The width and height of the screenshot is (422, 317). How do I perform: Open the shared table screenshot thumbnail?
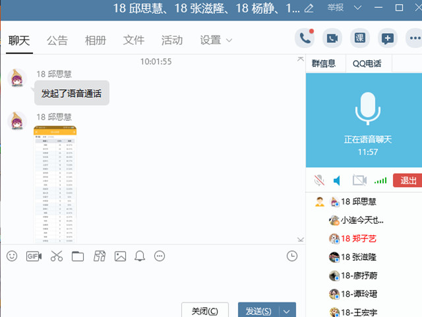click(55, 184)
